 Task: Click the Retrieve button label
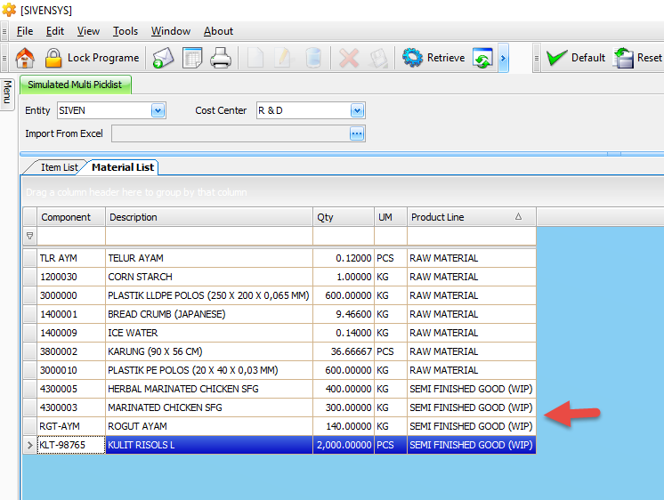click(446, 58)
